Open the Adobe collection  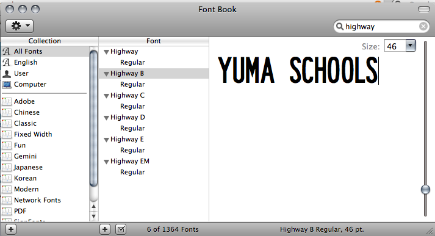(x=24, y=101)
